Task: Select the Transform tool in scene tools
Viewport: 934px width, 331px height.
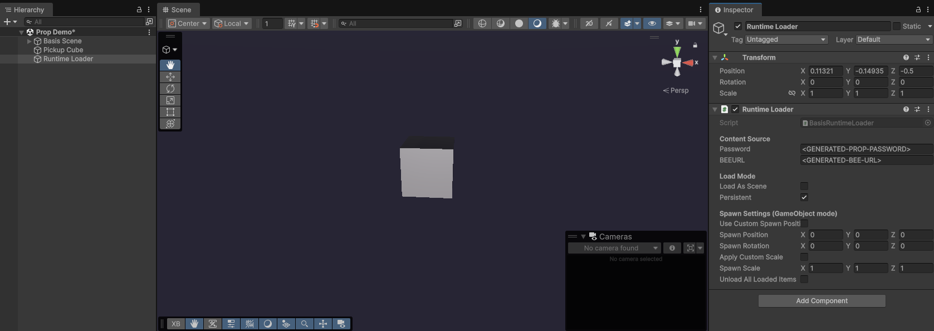Action: pyautogui.click(x=170, y=124)
